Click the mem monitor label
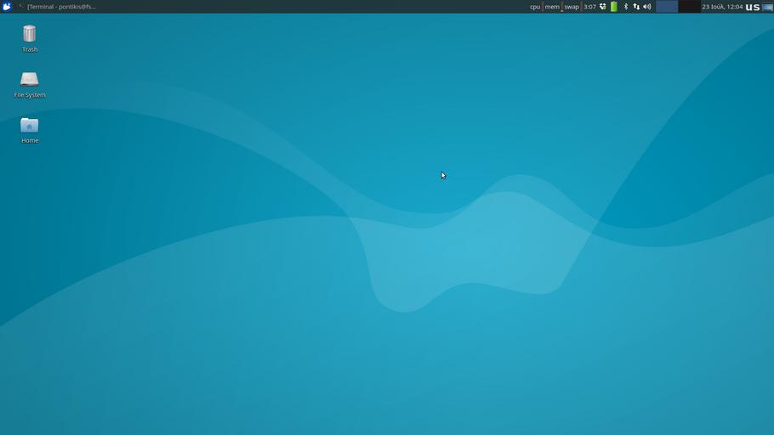 click(552, 7)
